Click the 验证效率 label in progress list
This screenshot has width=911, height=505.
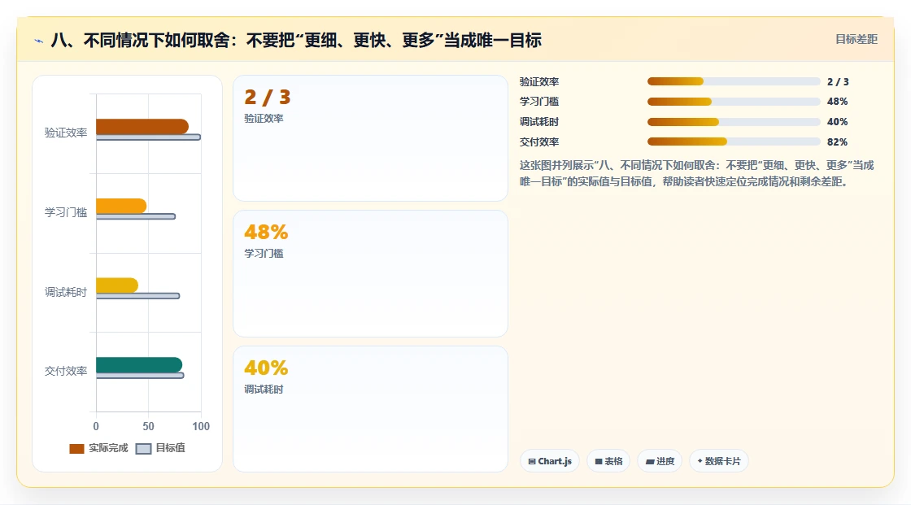[x=539, y=82]
